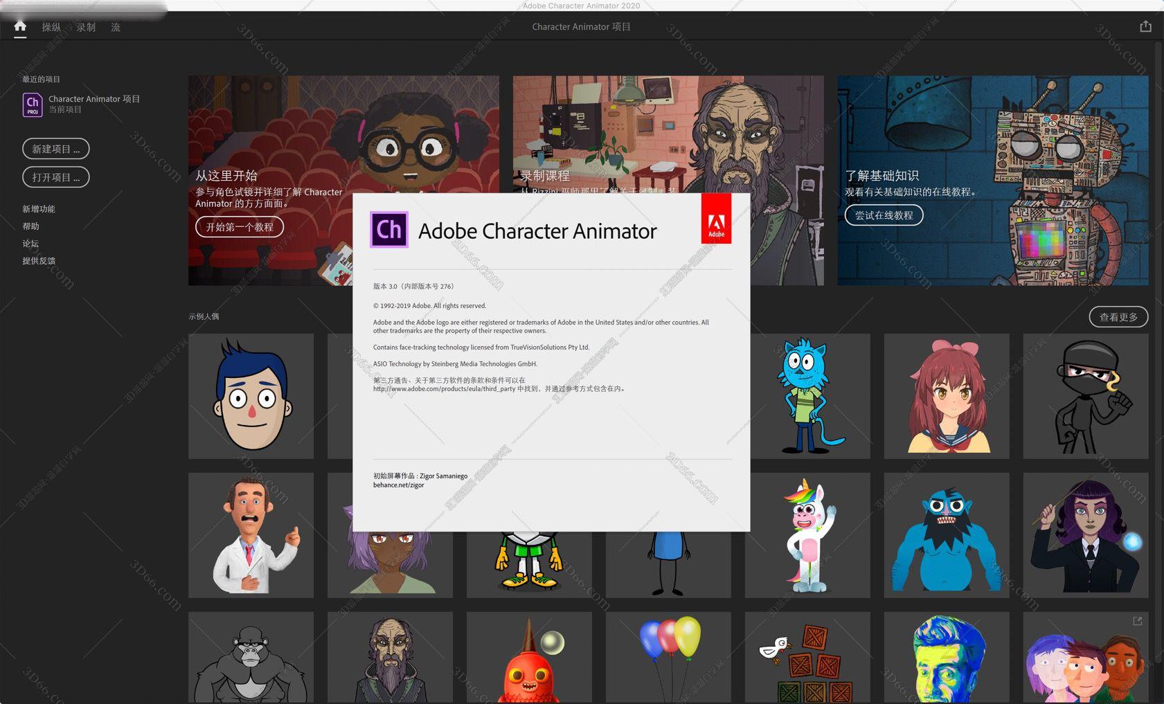Open external link icon on group puppet
1164x704 pixels.
point(1137,621)
